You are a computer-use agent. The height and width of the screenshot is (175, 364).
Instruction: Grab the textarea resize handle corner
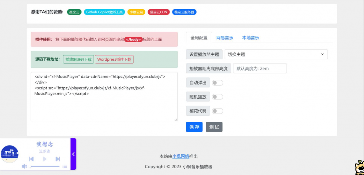pos(176,119)
